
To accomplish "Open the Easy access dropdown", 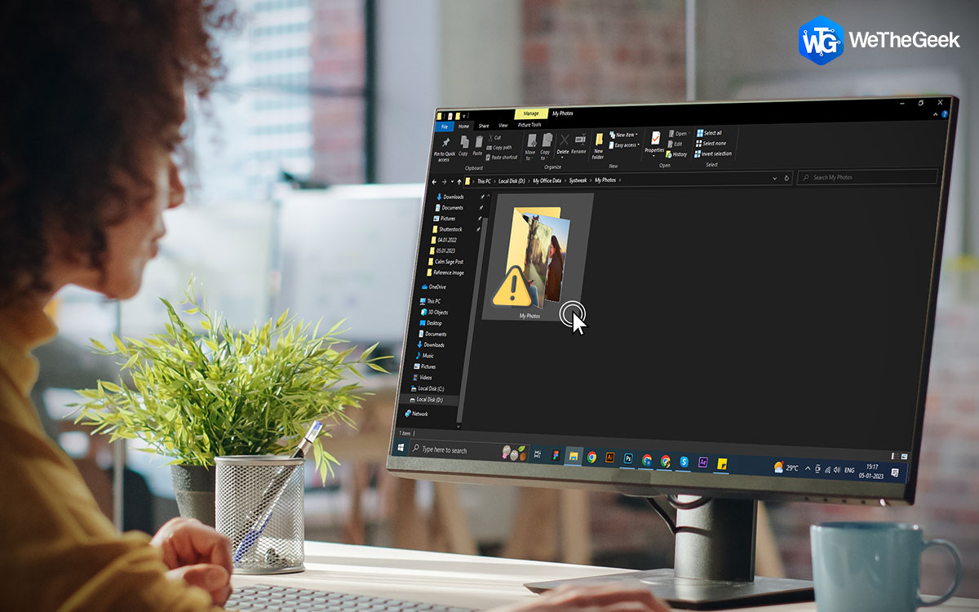I will [625, 145].
